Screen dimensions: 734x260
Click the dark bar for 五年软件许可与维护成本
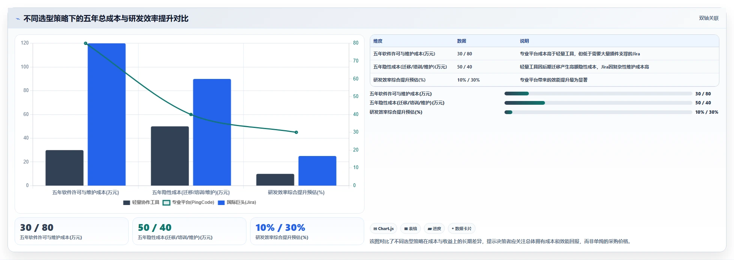(x=65, y=168)
